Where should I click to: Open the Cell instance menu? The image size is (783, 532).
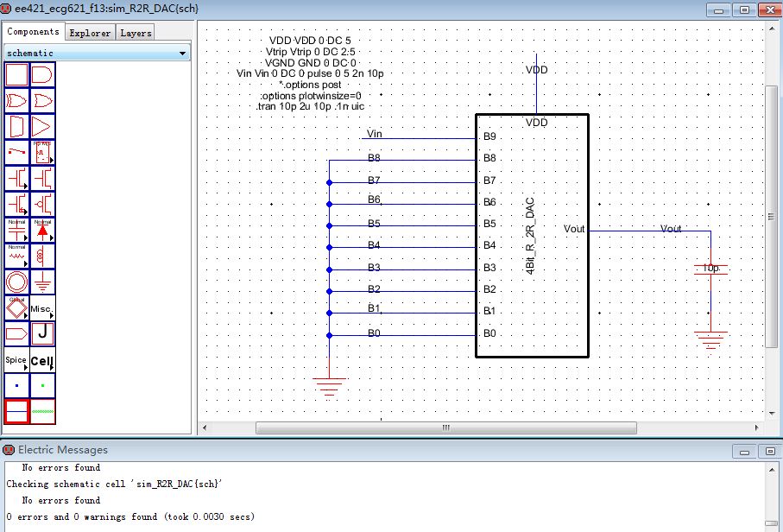(x=42, y=359)
